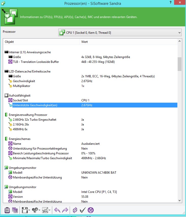Click the diamond icon beside Bereich Leistungsbeschränkung
The width and height of the screenshot is (186, 217).
pyautogui.click(x=10, y=153)
